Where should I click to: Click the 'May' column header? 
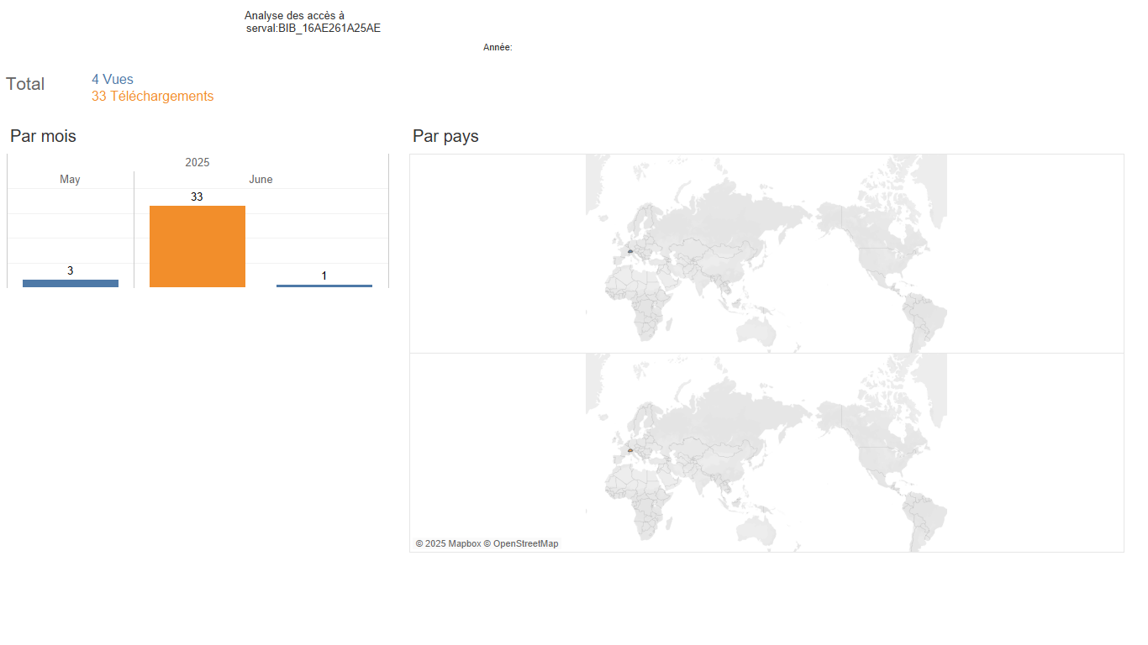pos(71,180)
